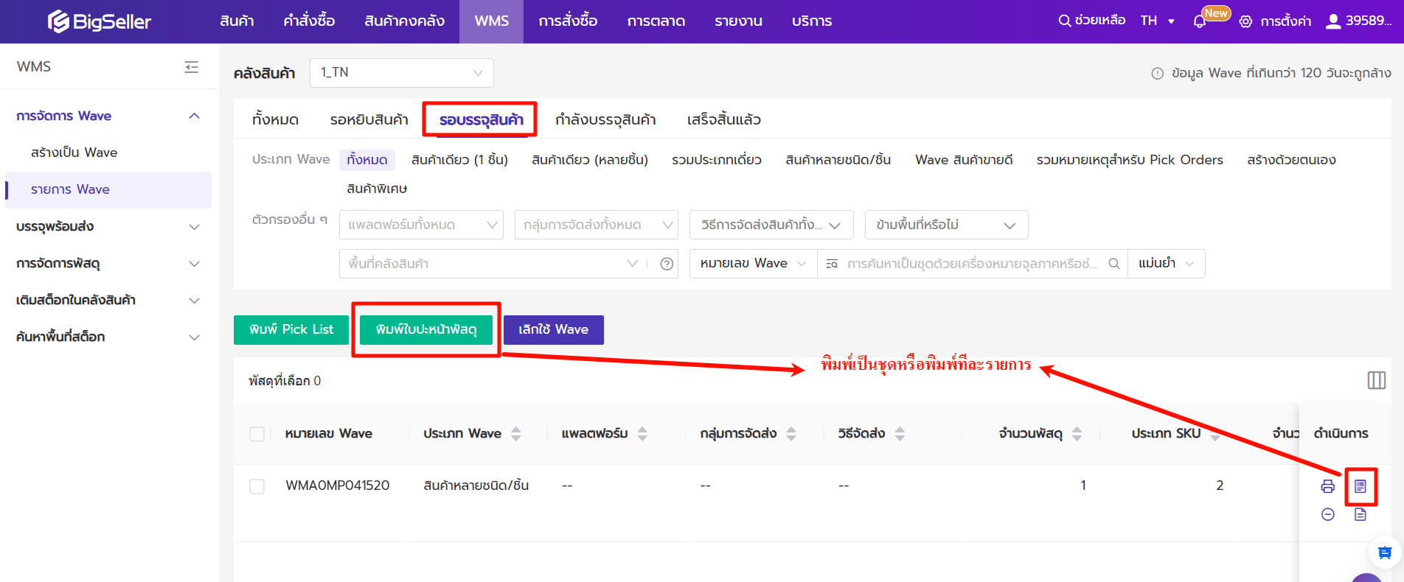Viewport: 1404px width, 582px height.
Task: Collapse the WMS sidebar menu icon
Action: click(192, 67)
